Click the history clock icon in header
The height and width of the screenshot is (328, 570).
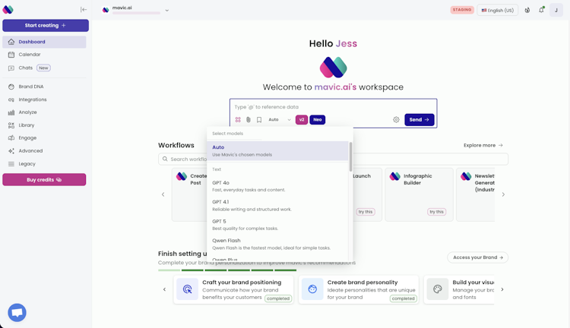point(527,10)
